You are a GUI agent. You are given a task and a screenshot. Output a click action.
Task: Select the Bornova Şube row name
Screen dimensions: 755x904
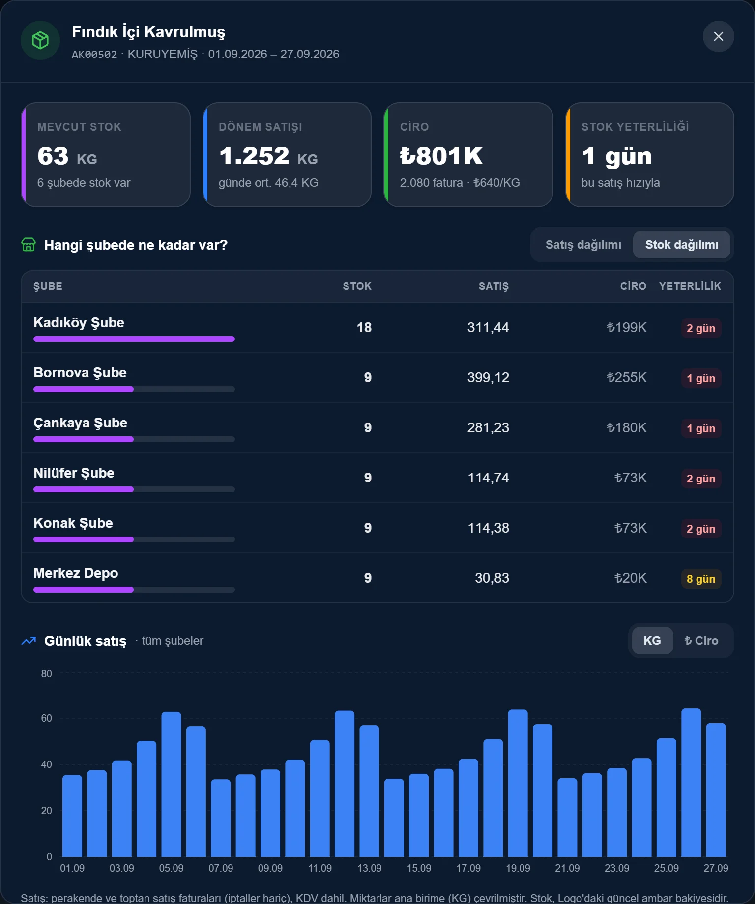coord(80,373)
